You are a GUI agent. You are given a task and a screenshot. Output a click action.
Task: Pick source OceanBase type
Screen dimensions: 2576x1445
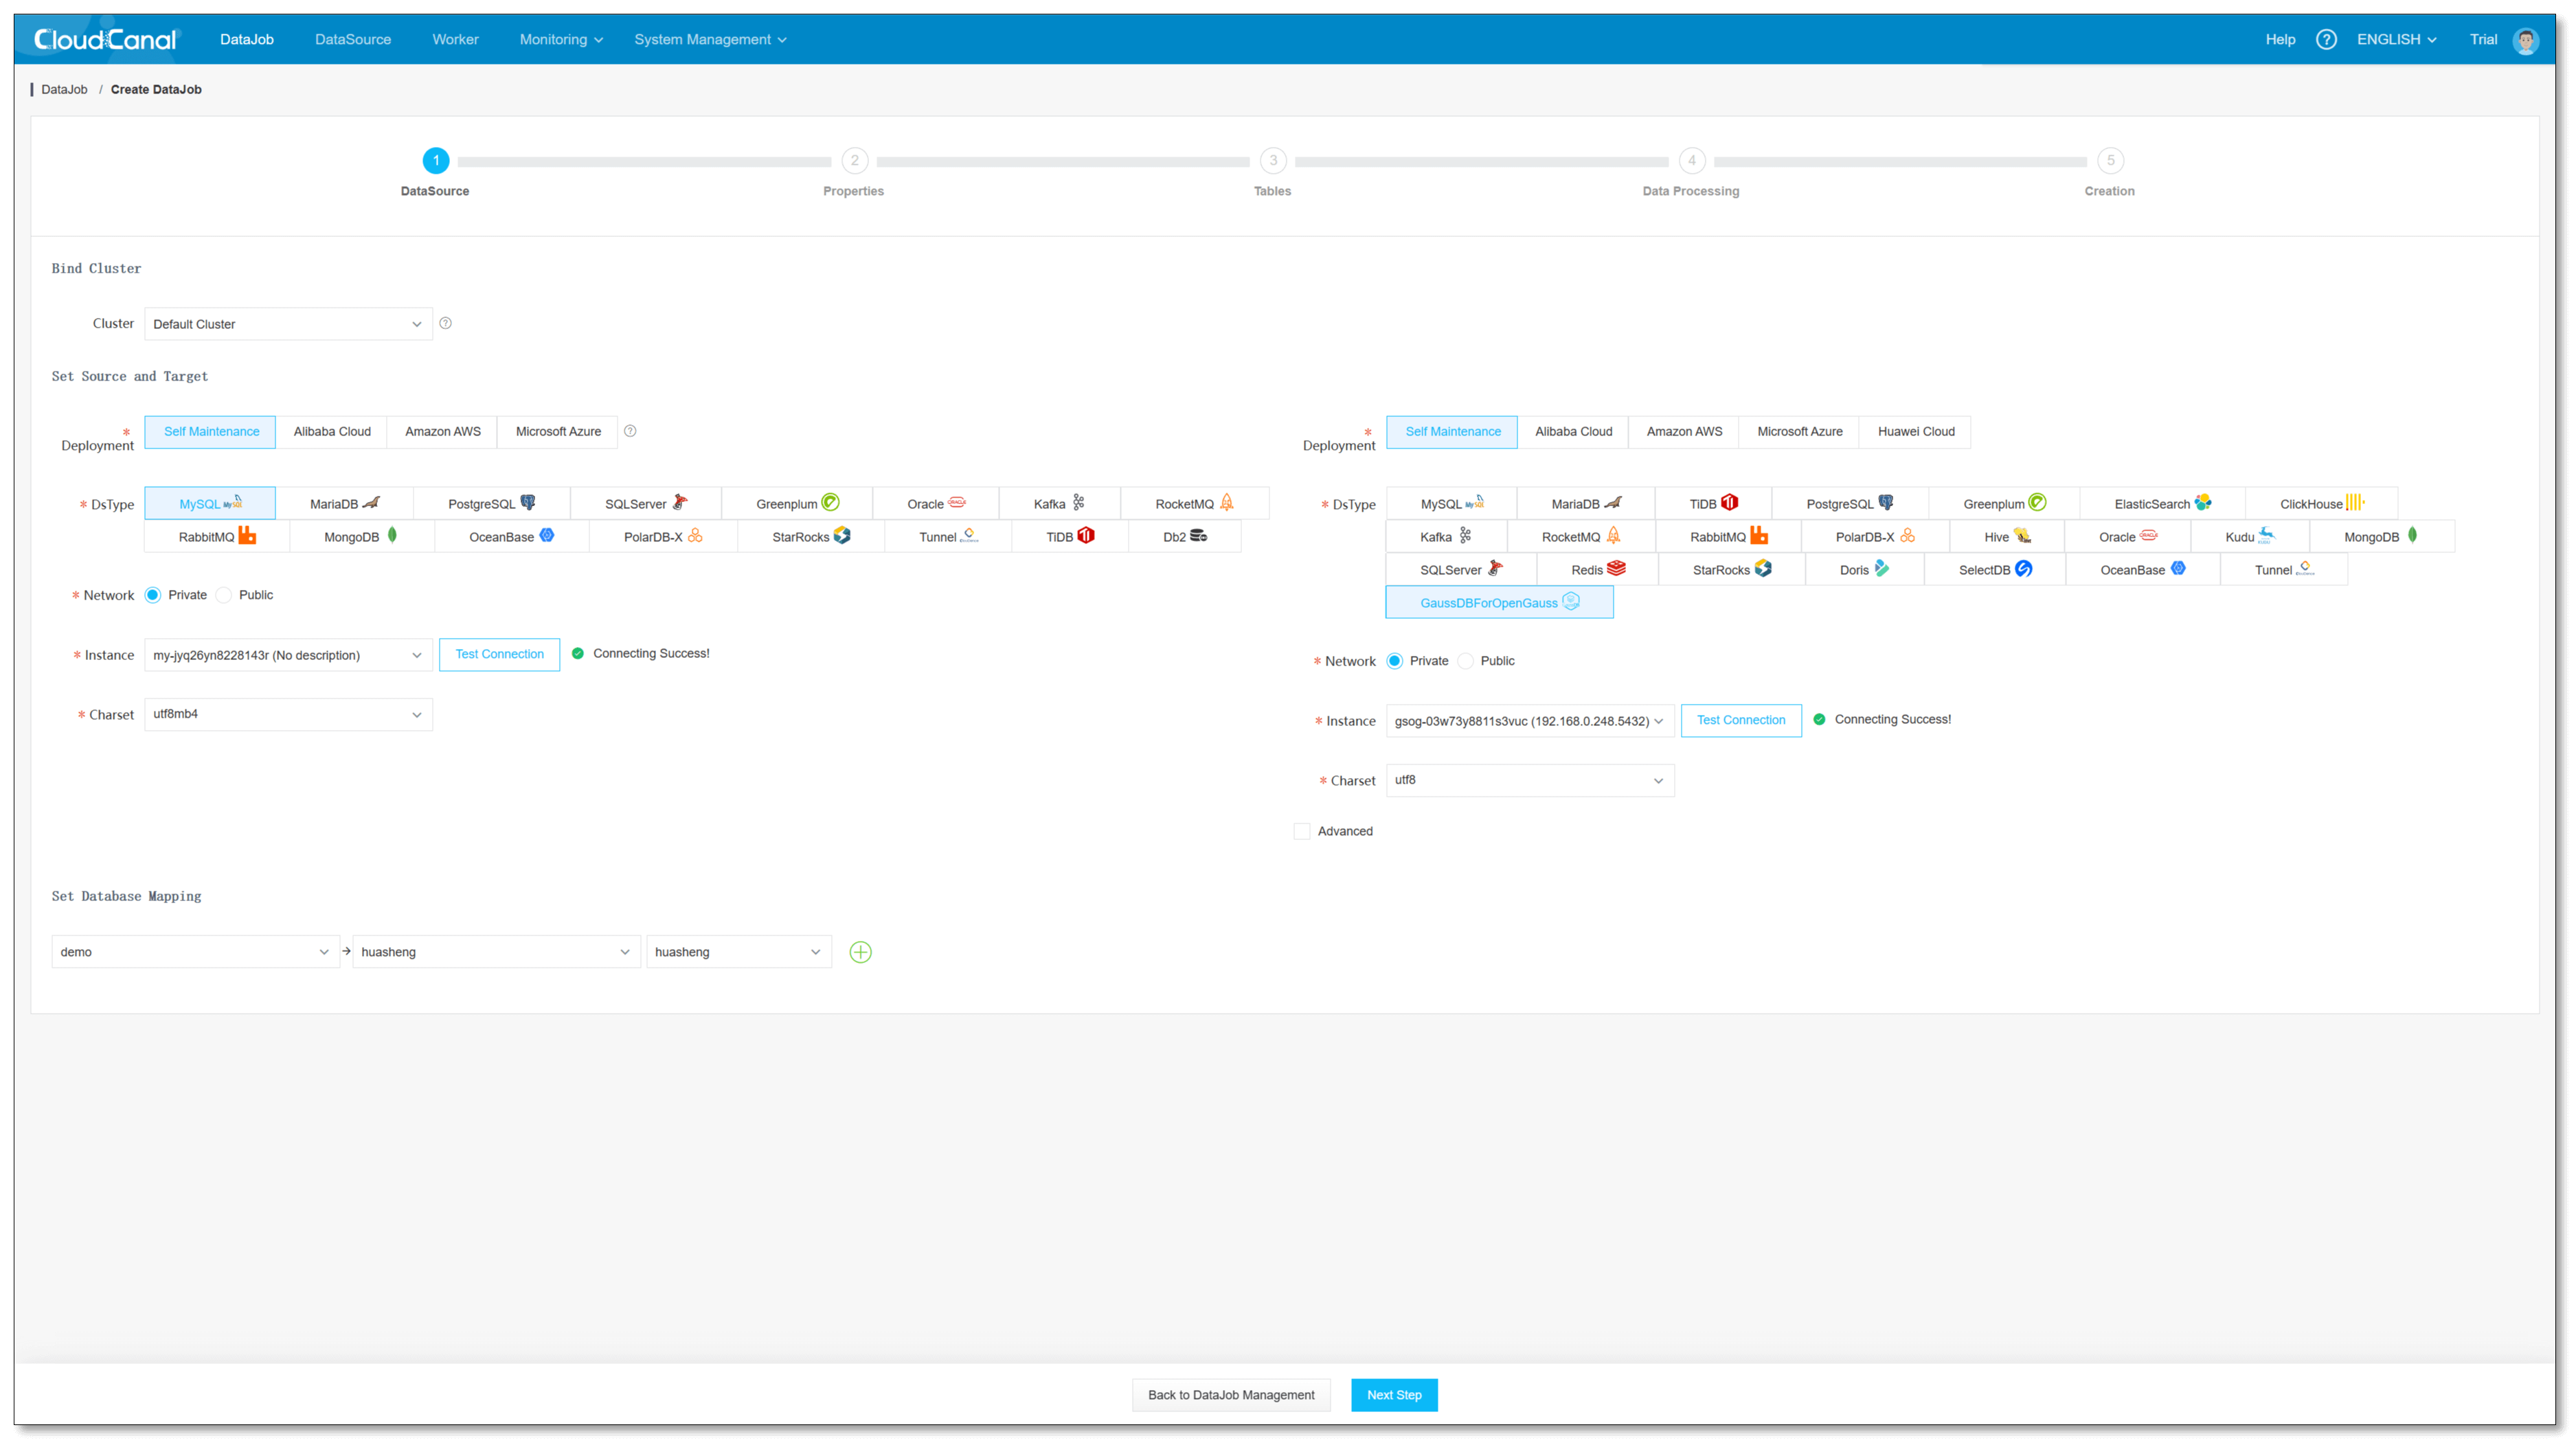(511, 537)
